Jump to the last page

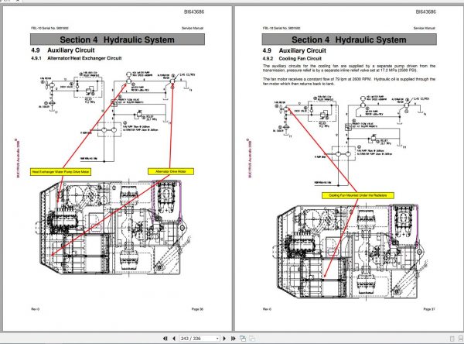coord(234,339)
